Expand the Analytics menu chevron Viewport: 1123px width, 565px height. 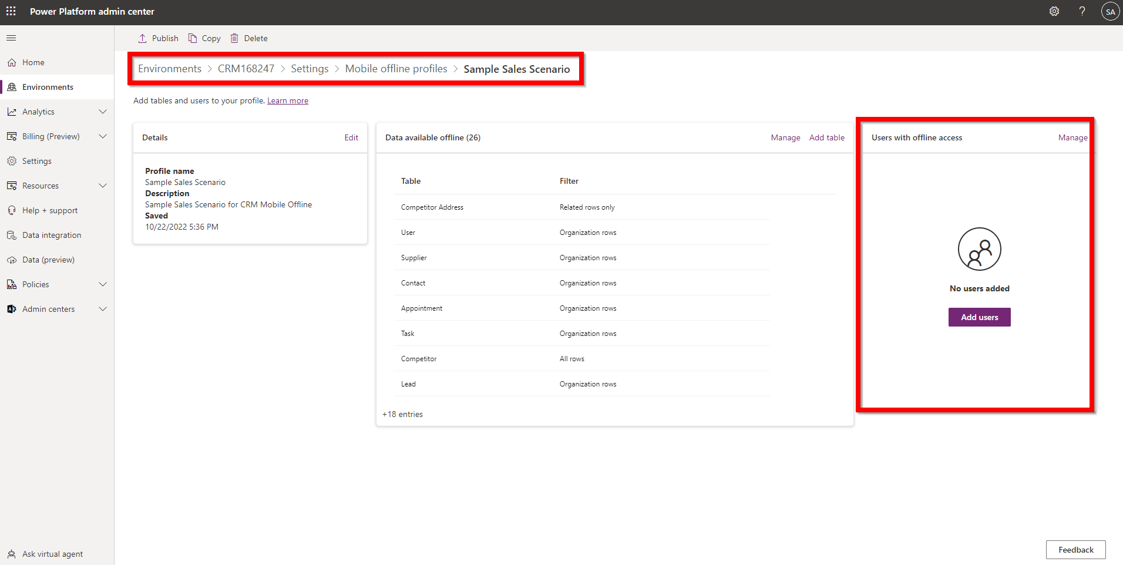pos(103,112)
